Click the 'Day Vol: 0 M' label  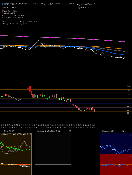[83, 8]
